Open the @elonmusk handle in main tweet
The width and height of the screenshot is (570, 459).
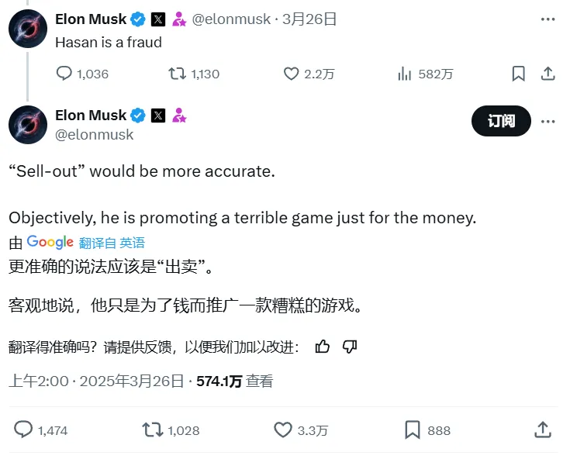coord(95,134)
